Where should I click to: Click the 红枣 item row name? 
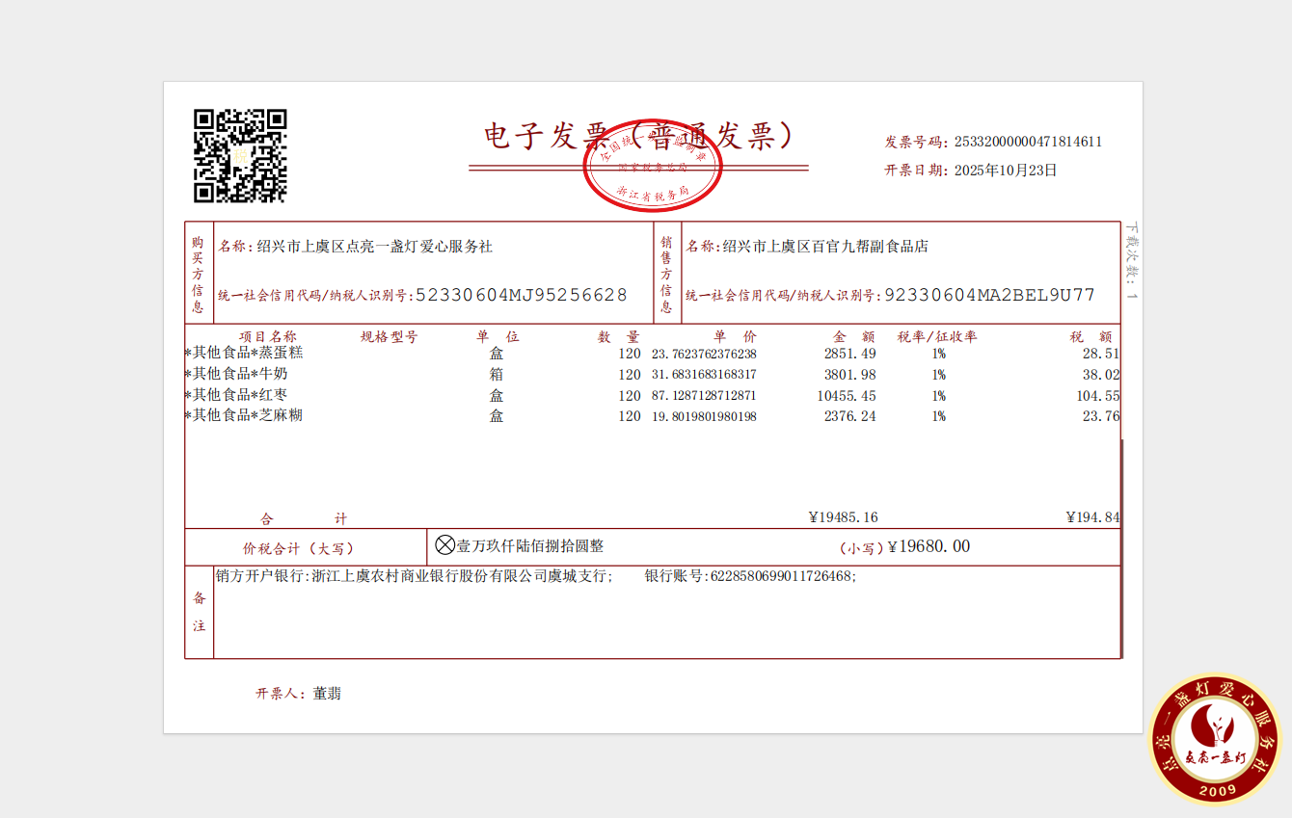tap(240, 395)
